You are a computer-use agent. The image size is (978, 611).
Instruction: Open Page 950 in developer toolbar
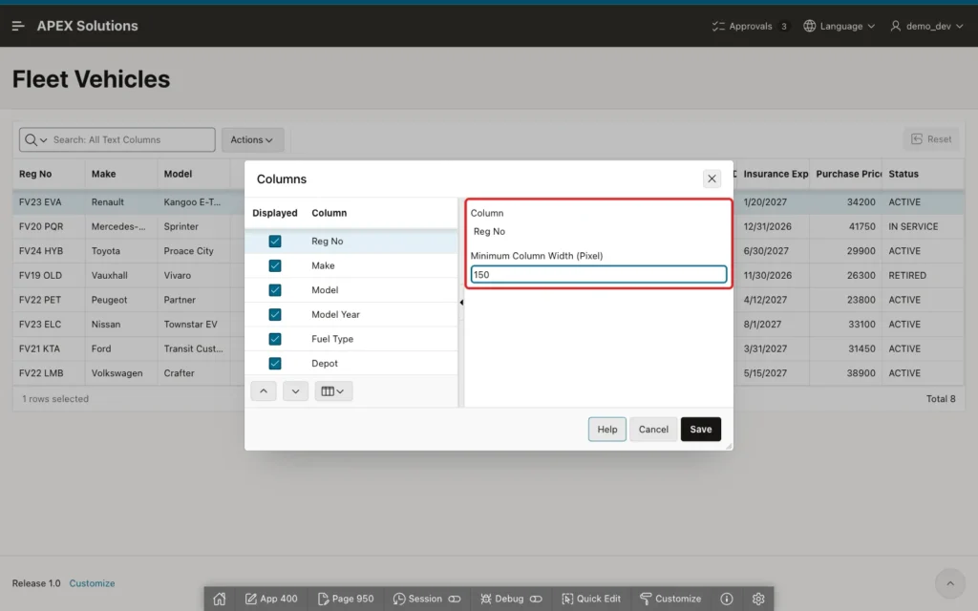pos(346,599)
